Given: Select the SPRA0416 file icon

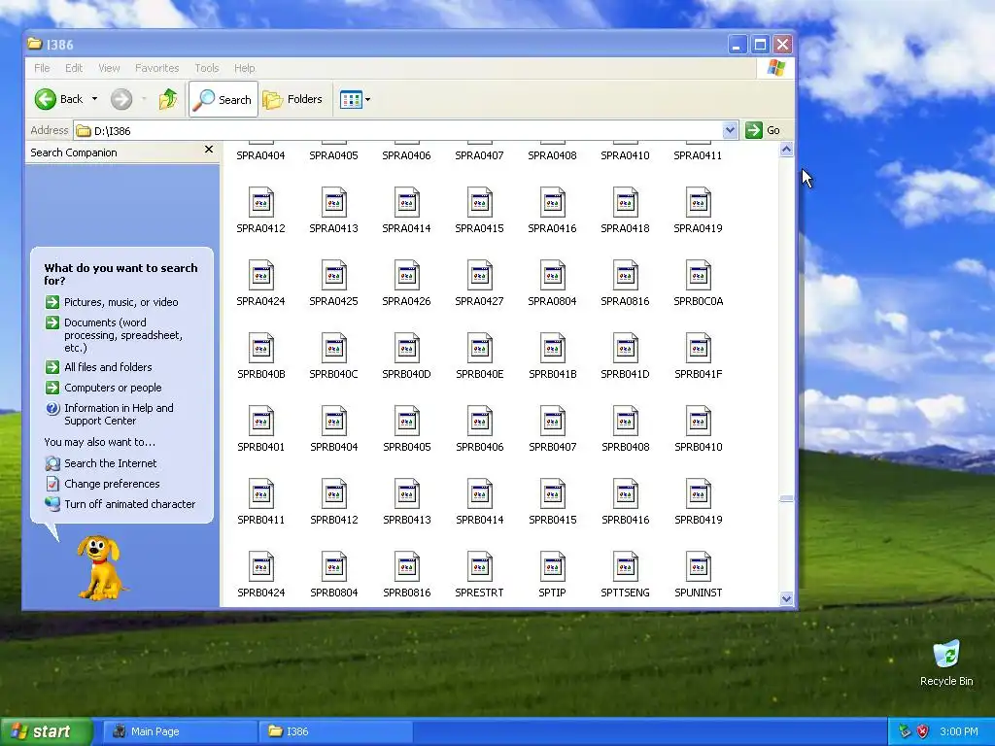Looking at the screenshot, I should (x=552, y=202).
